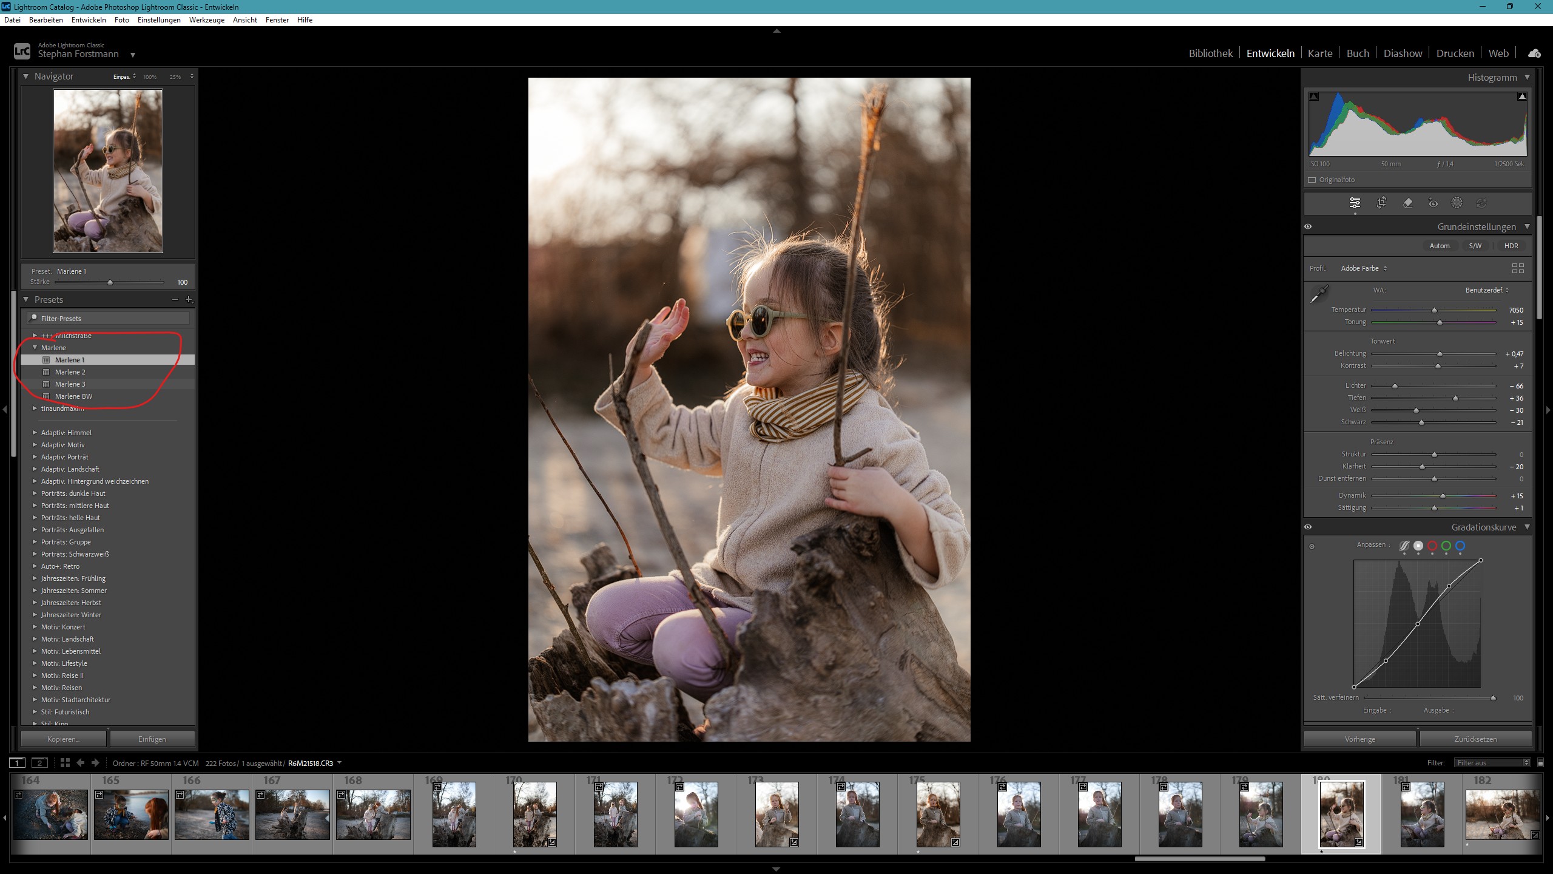
Task: Open the Filter aus dropdown
Action: 1492,763
